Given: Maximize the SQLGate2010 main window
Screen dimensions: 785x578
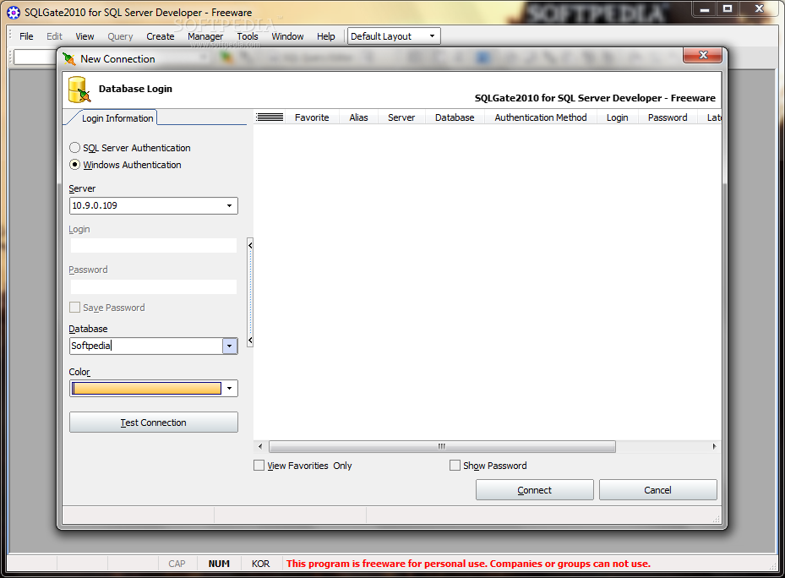Looking at the screenshot, I should [x=728, y=9].
